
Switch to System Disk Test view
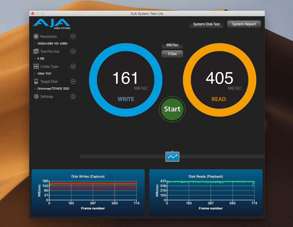(206, 24)
